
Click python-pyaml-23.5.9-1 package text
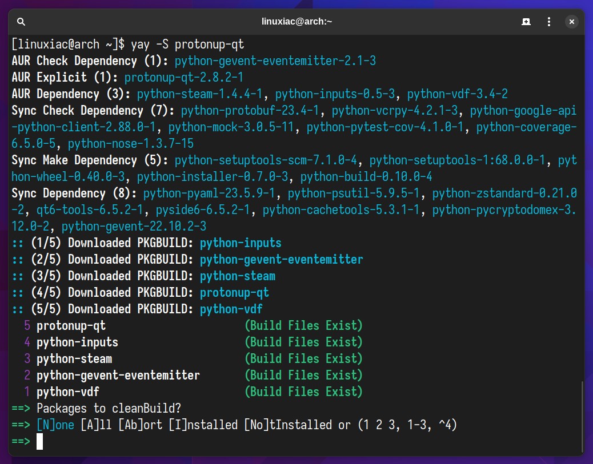point(209,193)
